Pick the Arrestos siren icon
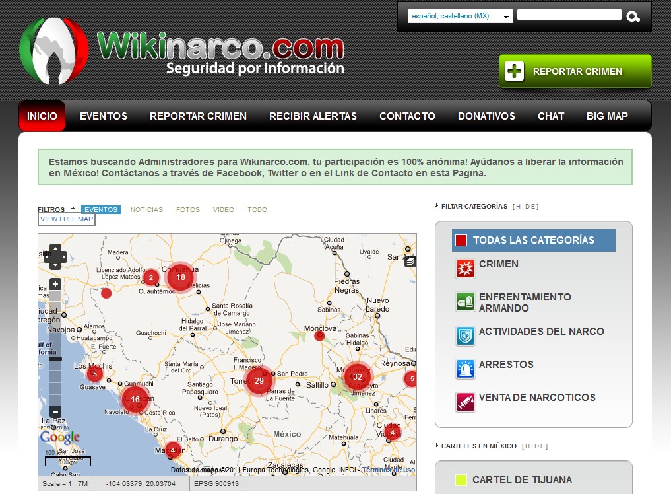Screen dimensions: 671x494 click(x=465, y=369)
